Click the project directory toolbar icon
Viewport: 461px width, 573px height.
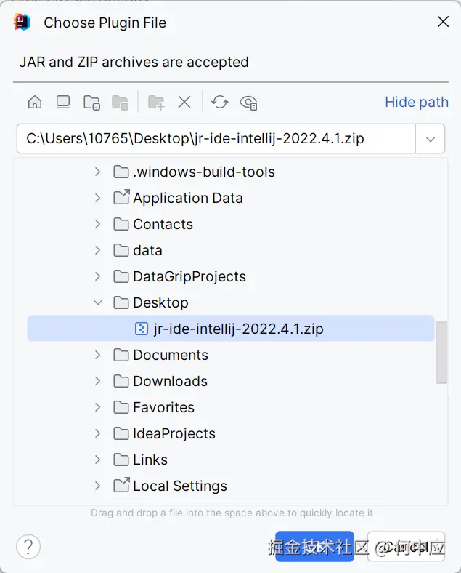(91, 103)
